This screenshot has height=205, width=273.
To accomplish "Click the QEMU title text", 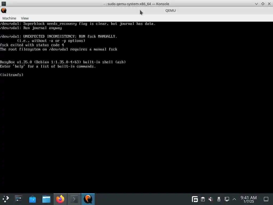I will (170, 10).
